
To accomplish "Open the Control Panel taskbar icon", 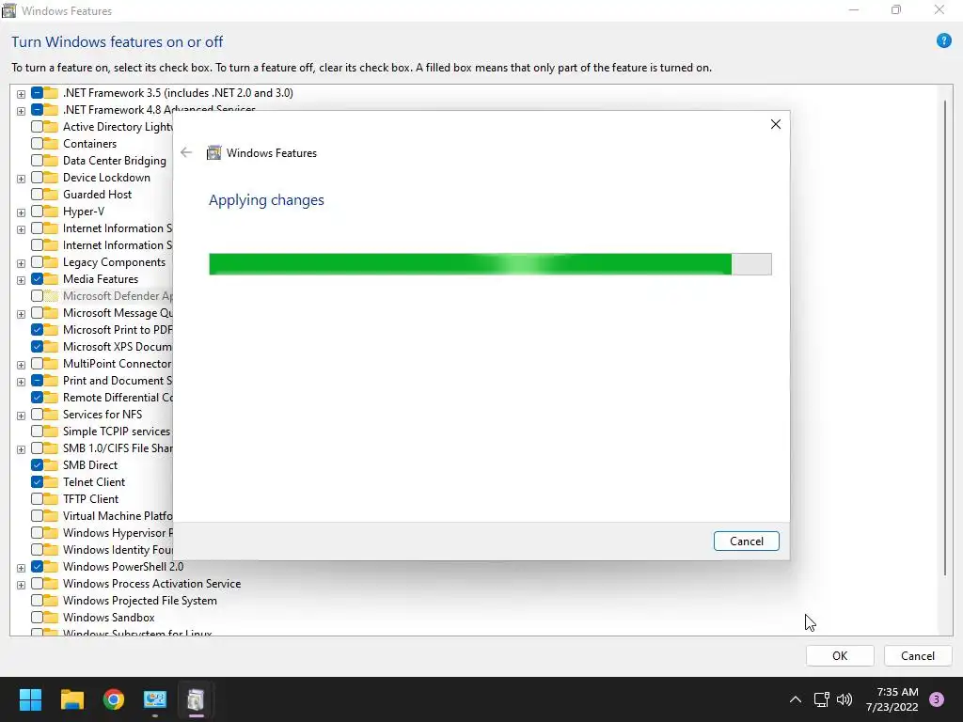I will (x=155, y=699).
